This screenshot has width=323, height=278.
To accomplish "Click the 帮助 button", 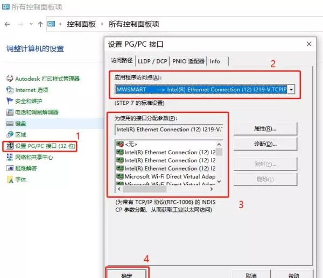I will tap(293, 274).
